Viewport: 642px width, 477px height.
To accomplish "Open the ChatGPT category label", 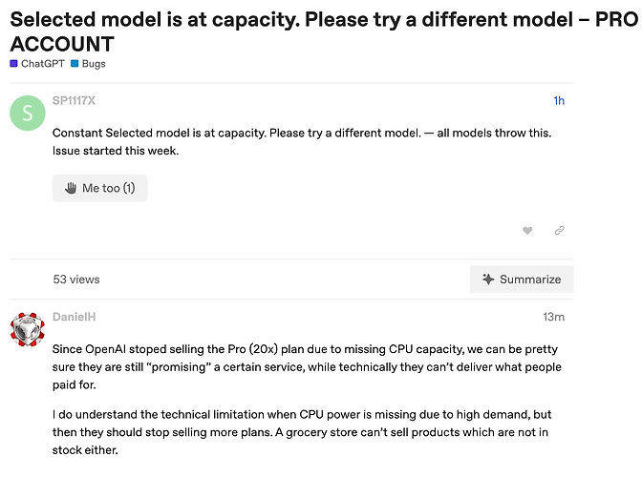I will pyautogui.click(x=43, y=64).
